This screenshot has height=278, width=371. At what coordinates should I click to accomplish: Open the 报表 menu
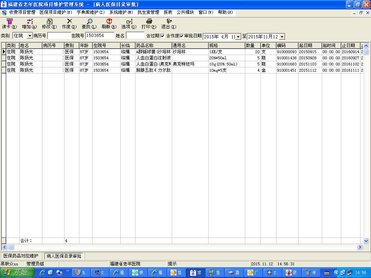click(x=168, y=12)
